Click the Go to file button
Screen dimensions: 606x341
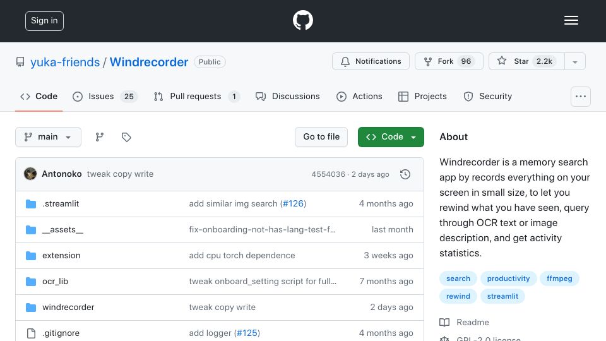click(x=321, y=137)
